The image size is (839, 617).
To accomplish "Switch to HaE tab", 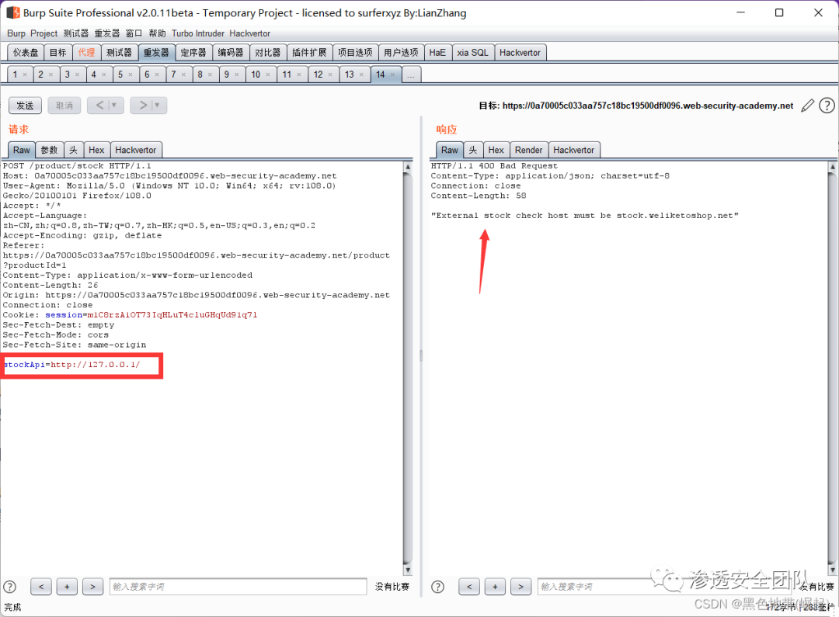I will coord(437,53).
